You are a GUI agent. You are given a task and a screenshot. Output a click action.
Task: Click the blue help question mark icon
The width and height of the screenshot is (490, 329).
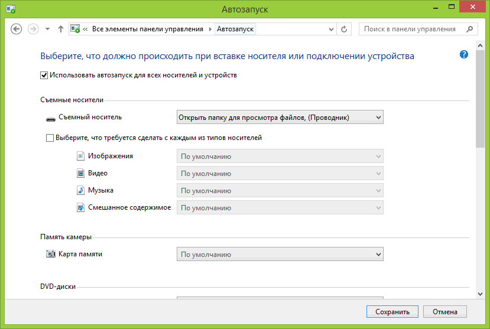pos(464,54)
